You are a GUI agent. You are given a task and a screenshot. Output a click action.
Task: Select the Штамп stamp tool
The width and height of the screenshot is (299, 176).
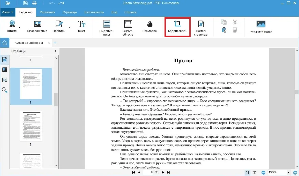(x=12, y=26)
